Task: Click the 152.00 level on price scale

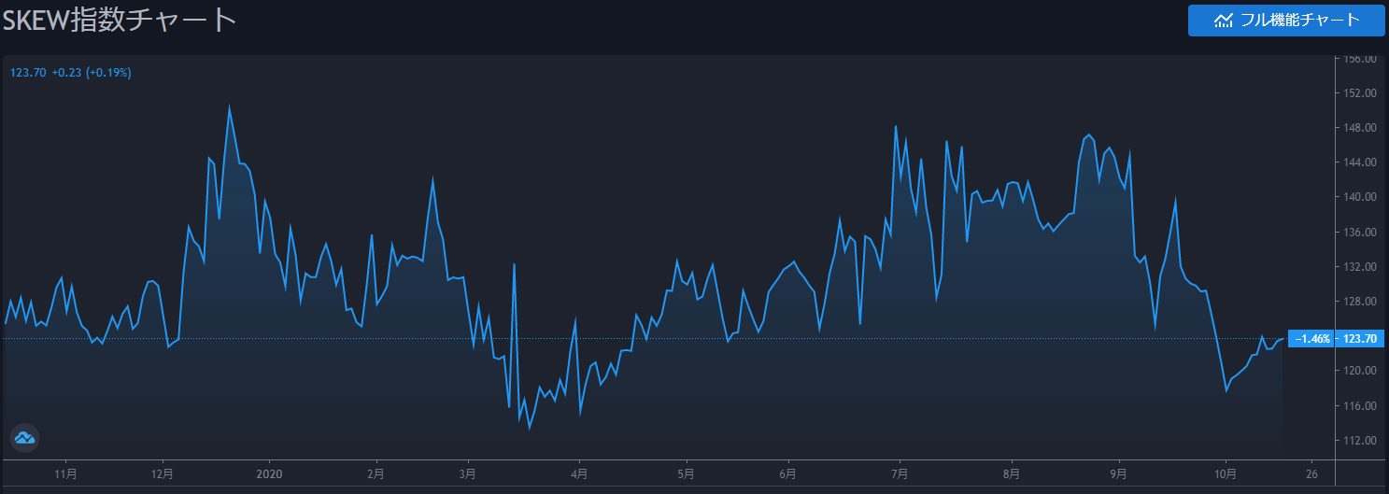Action: click(x=1359, y=93)
